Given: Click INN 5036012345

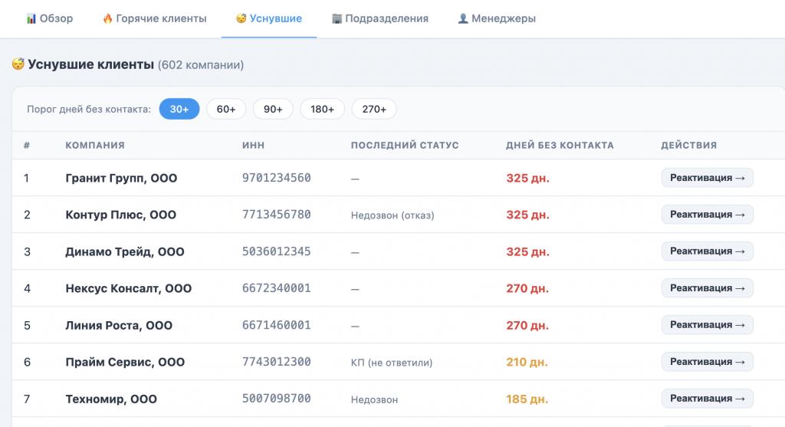Looking at the screenshot, I should 276,251.
